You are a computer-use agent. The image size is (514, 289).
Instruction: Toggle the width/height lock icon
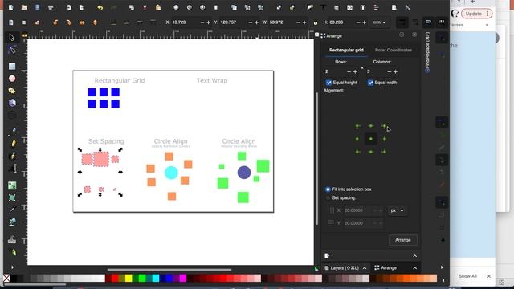(316, 22)
